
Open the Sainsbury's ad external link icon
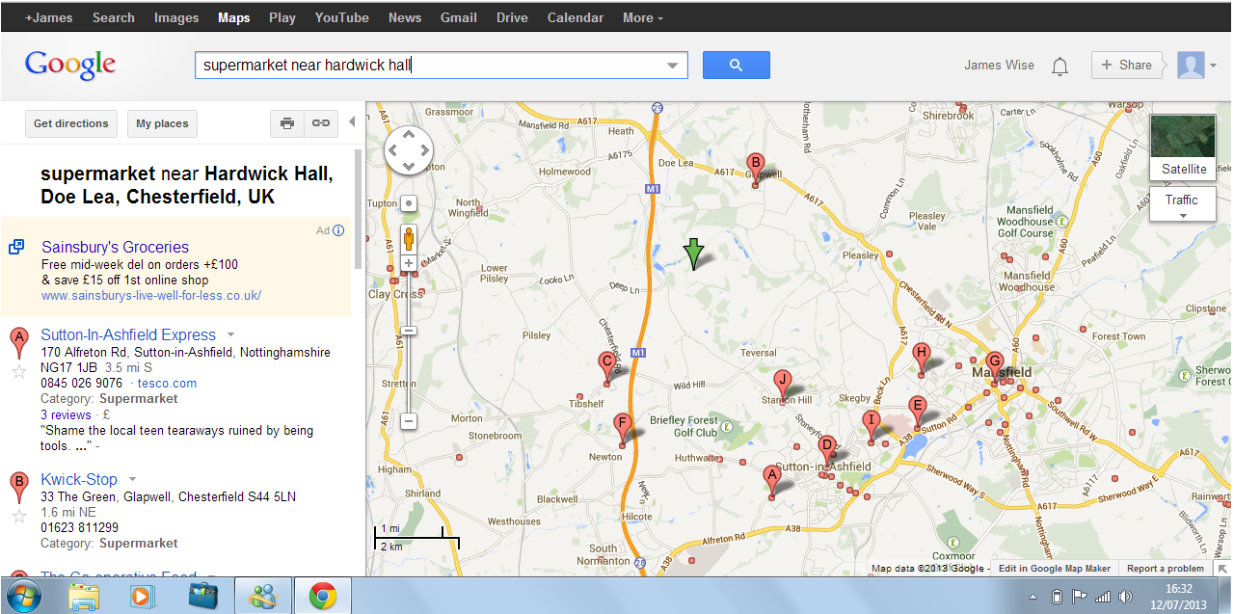pyautogui.click(x=16, y=248)
